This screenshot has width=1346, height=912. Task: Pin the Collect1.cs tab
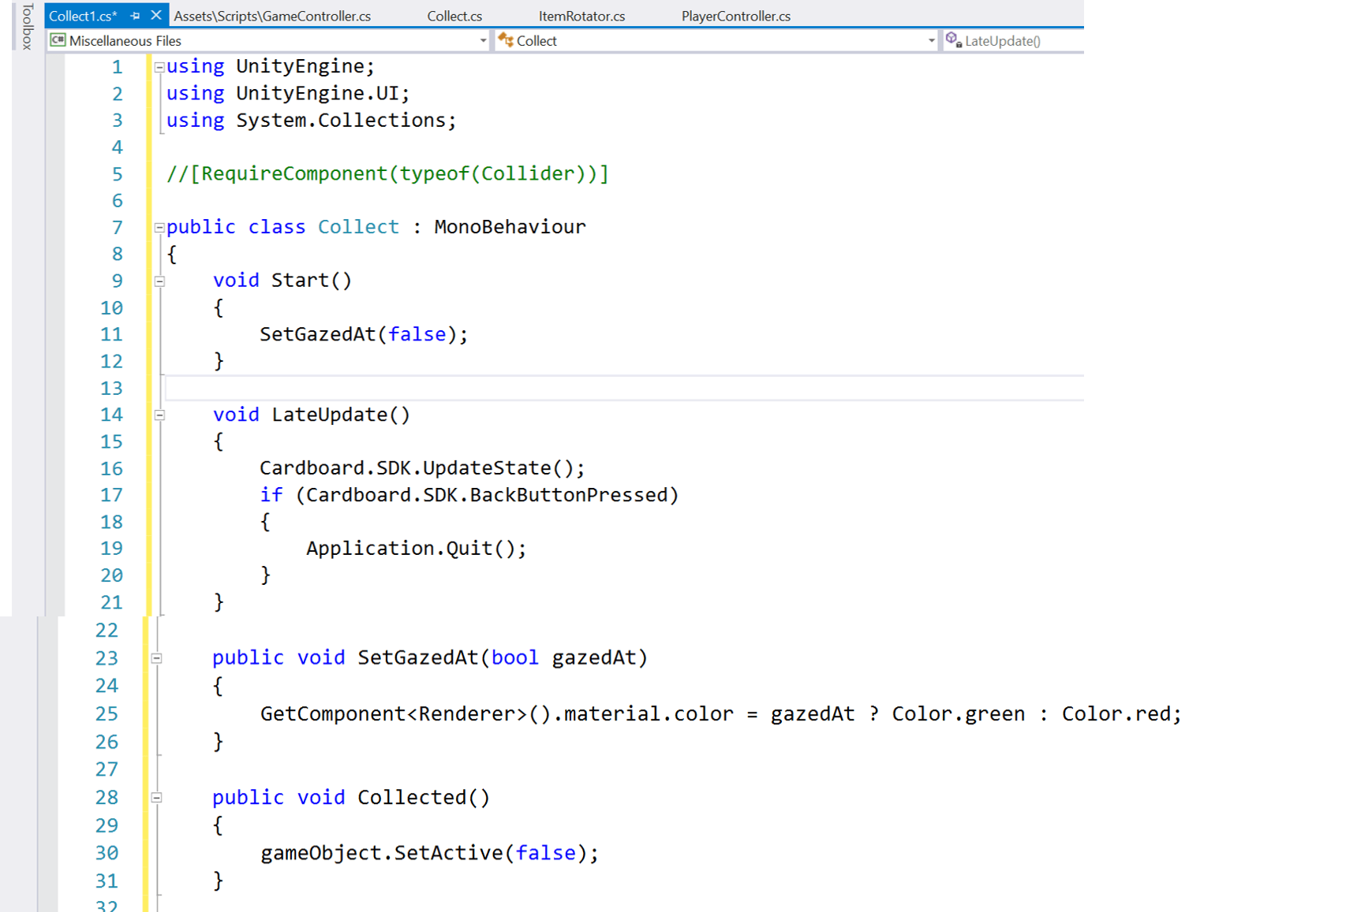[x=136, y=16]
